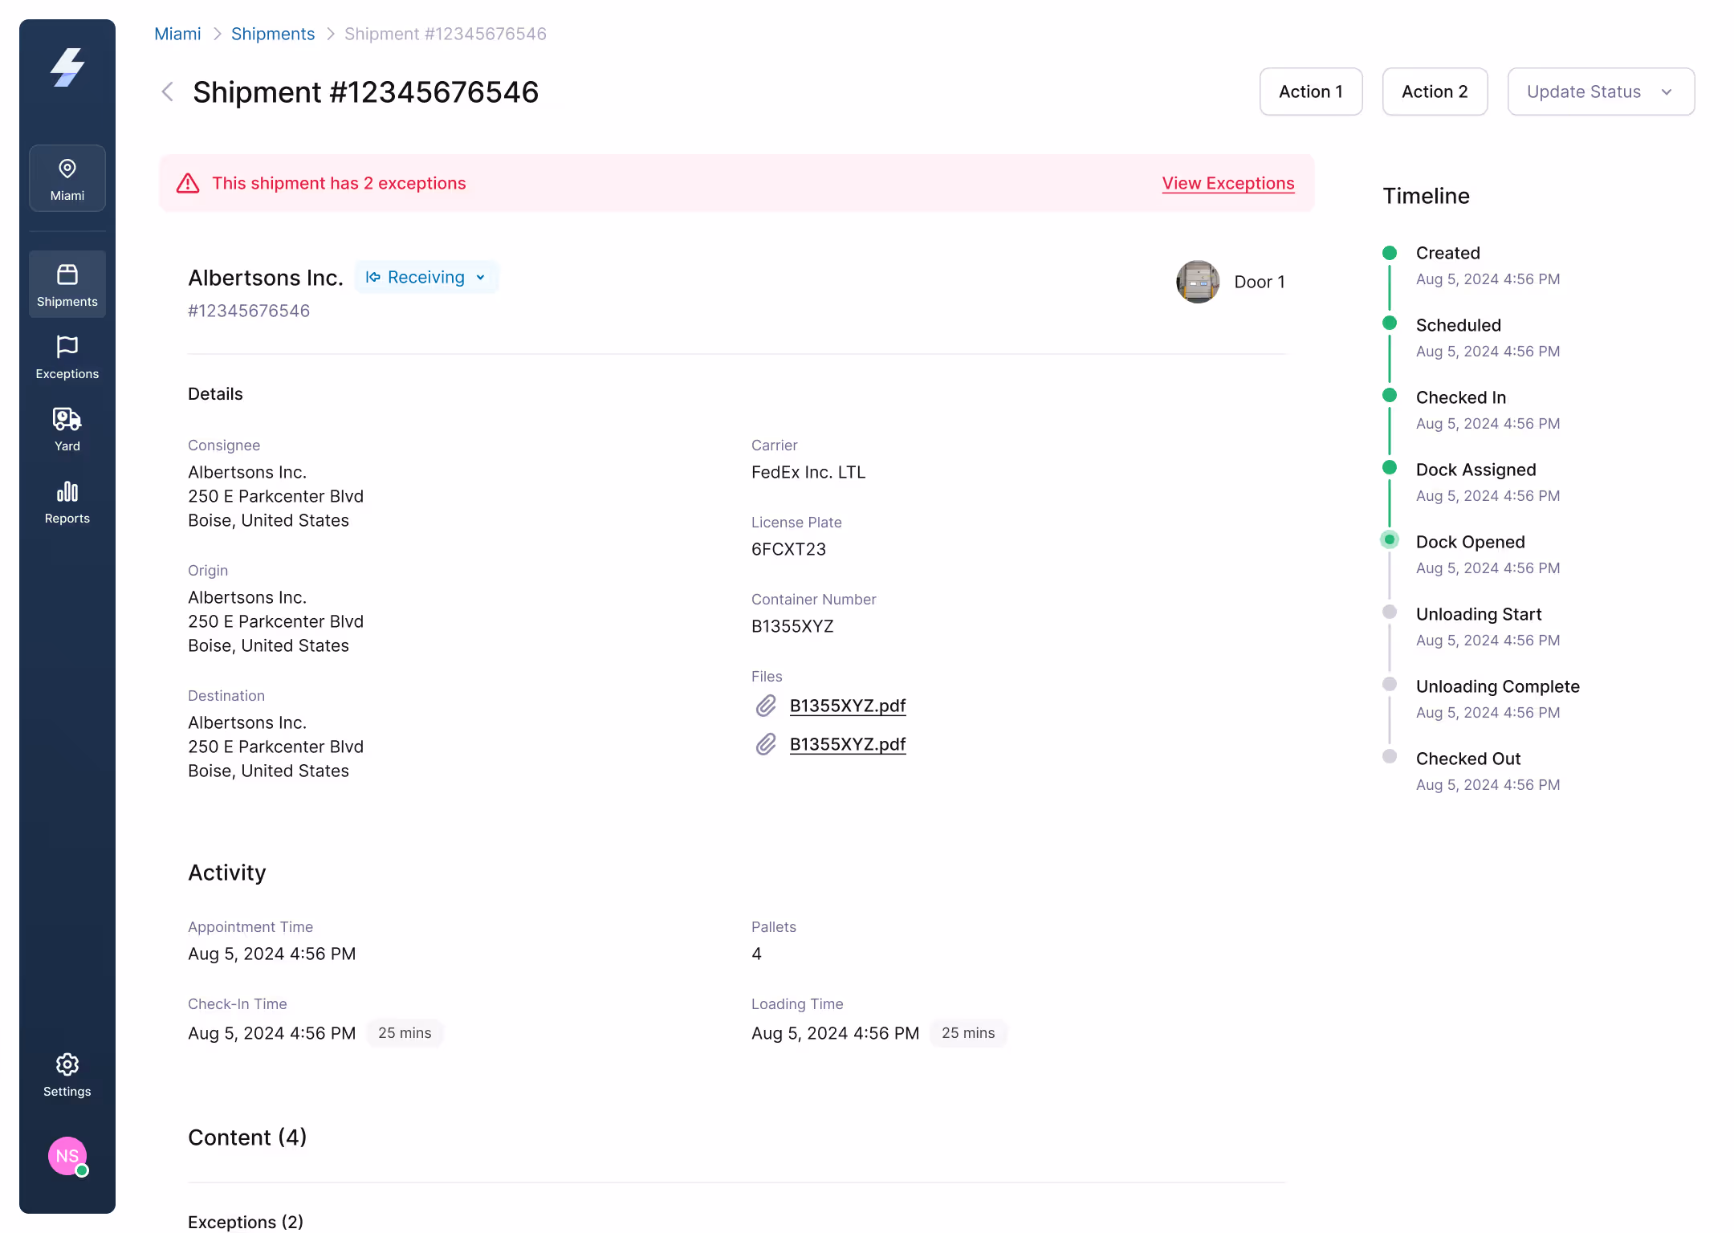
Task: Open the Yard truck icon page
Action: (x=67, y=429)
